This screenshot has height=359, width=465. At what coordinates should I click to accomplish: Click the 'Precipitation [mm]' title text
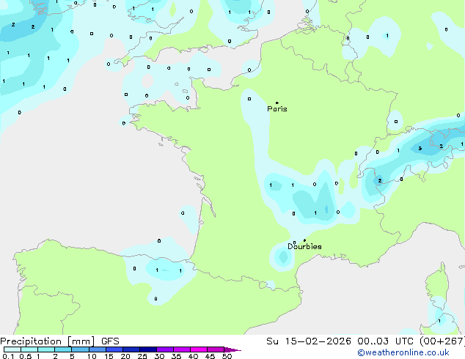pyautogui.click(x=48, y=341)
